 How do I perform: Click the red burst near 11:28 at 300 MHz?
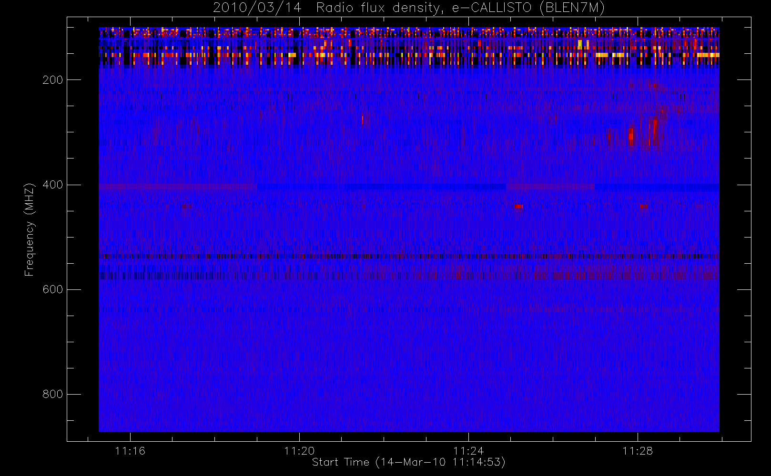point(631,136)
